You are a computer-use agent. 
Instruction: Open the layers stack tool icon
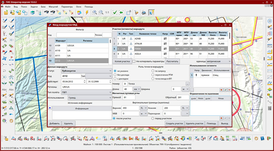(33, 12)
